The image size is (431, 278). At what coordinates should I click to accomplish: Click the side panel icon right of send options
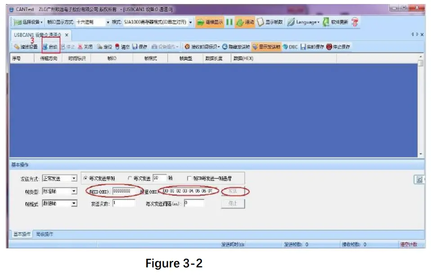[419, 180]
